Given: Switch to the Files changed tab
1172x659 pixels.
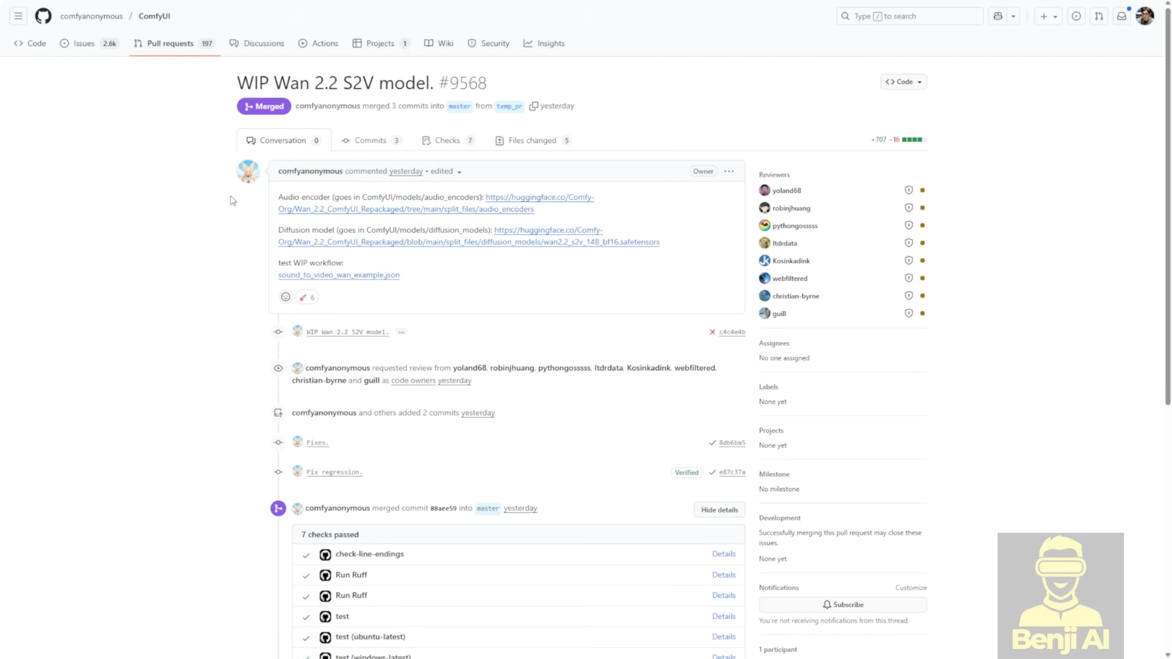Looking at the screenshot, I should 532,140.
